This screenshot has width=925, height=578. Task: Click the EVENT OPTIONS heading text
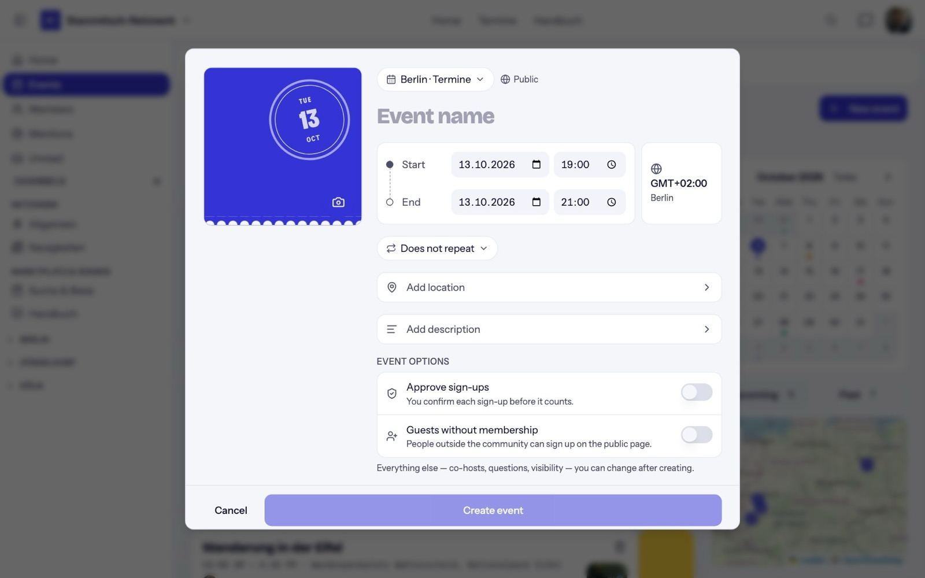[x=413, y=361]
